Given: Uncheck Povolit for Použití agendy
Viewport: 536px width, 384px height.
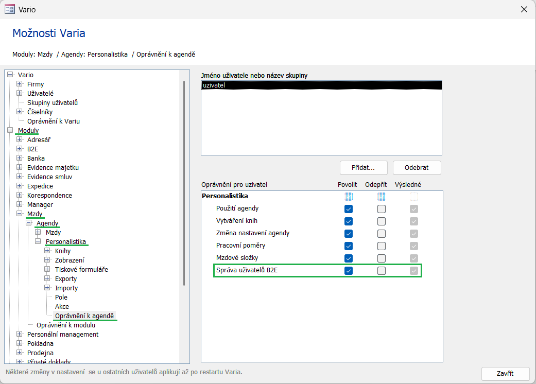Looking at the screenshot, I should click(349, 208).
